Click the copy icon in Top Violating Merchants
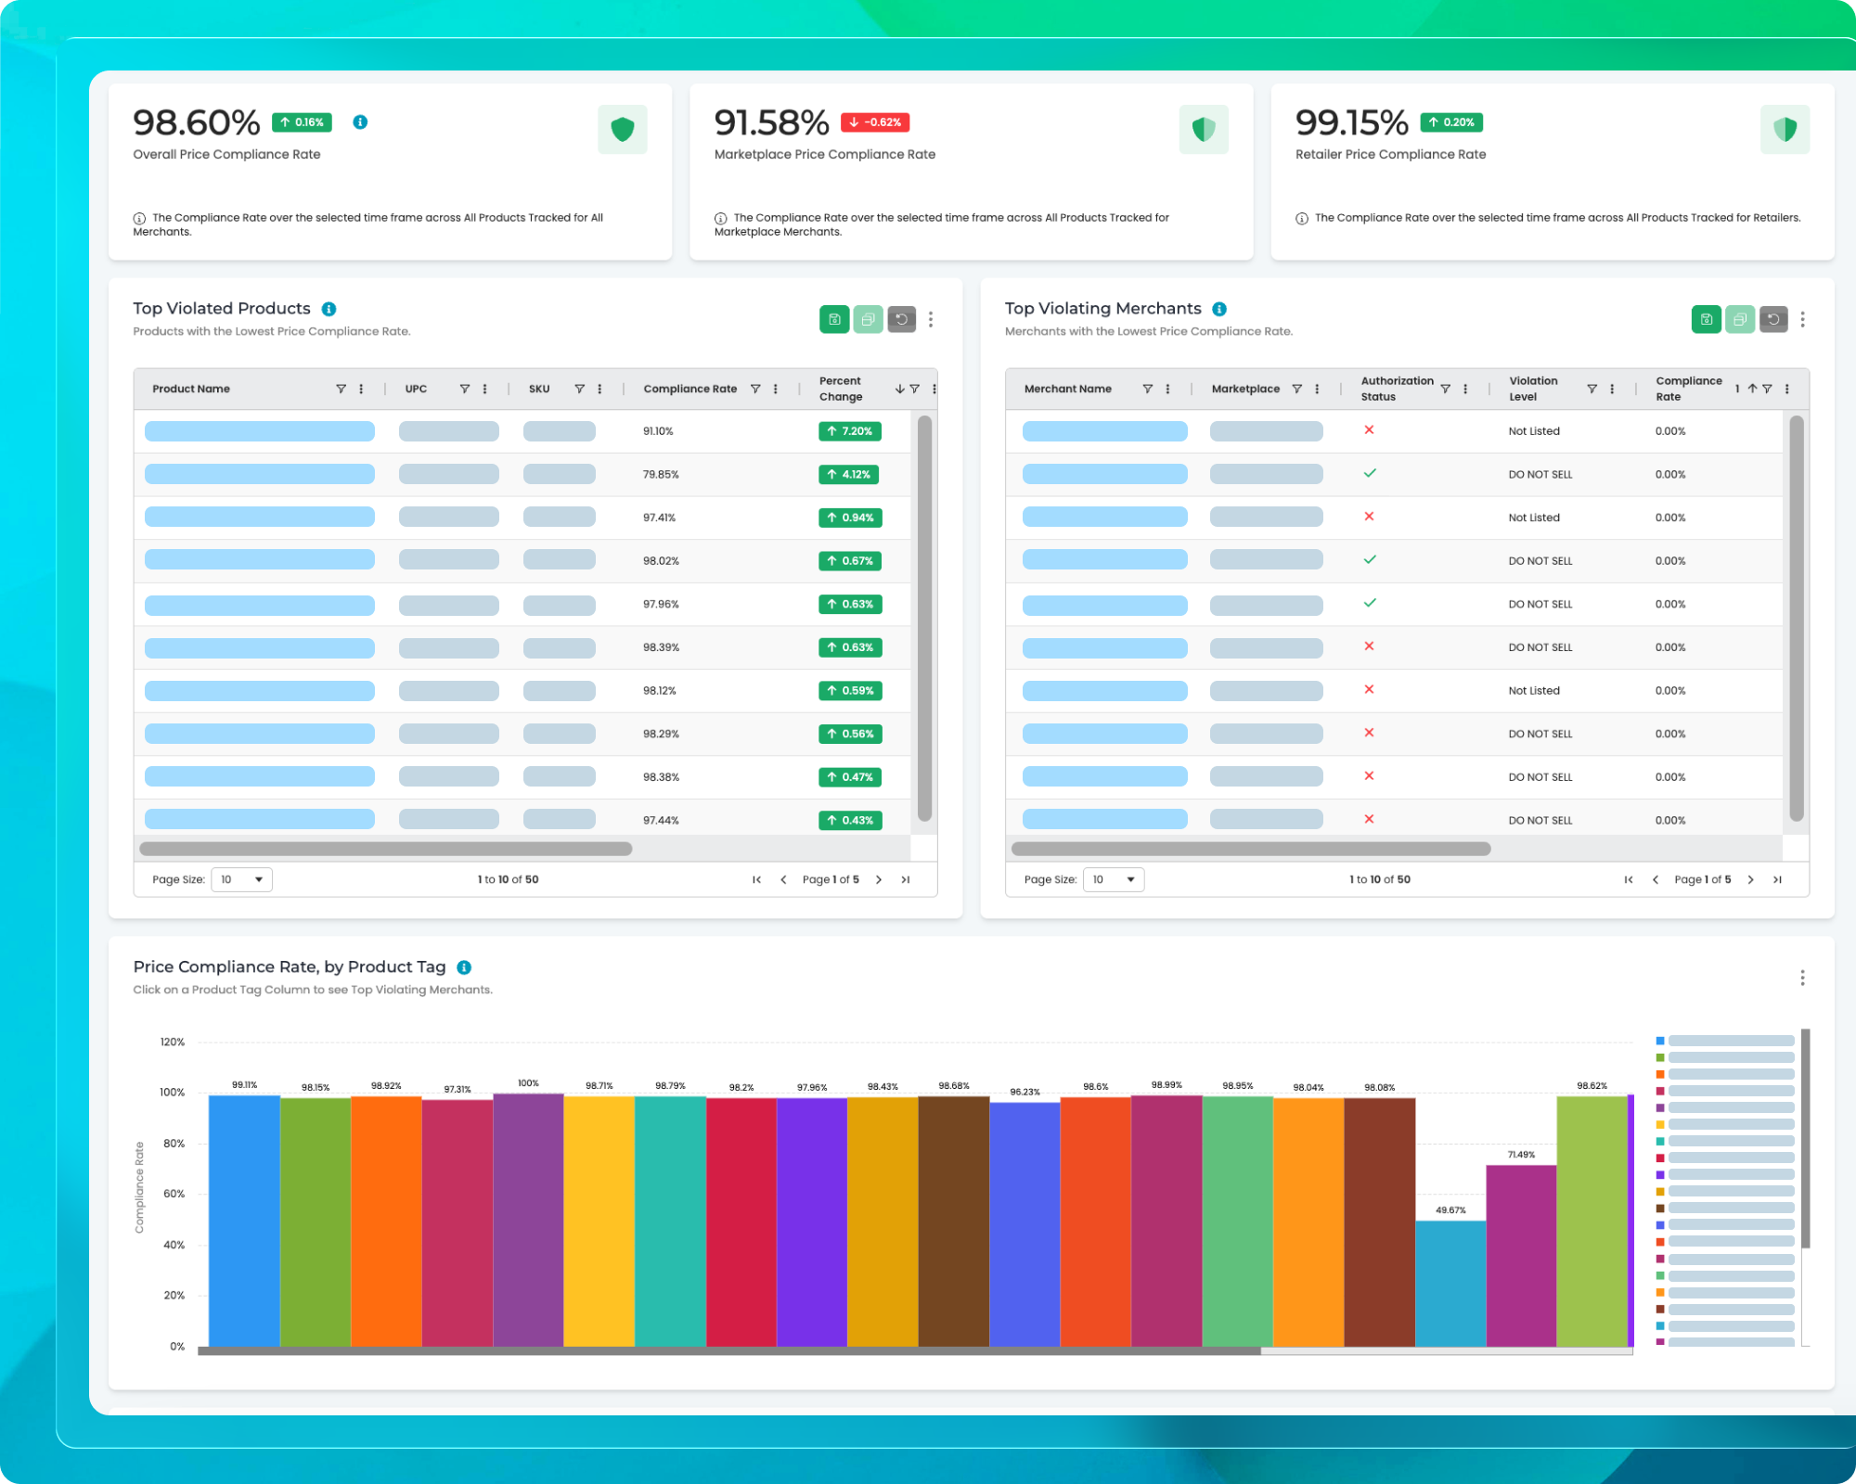The image size is (1856, 1484). [1739, 319]
